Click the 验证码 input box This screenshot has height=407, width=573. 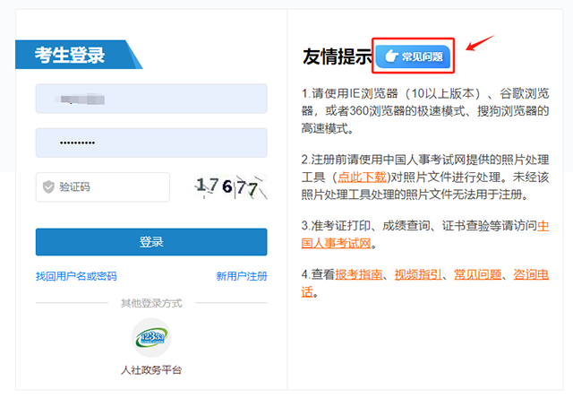pyautogui.click(x=103, y=187)
